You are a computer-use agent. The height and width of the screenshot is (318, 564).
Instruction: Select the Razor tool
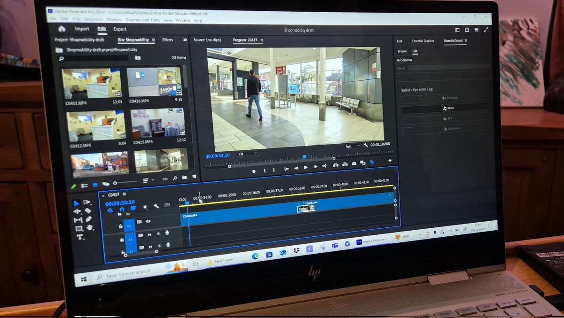(88, 210)
